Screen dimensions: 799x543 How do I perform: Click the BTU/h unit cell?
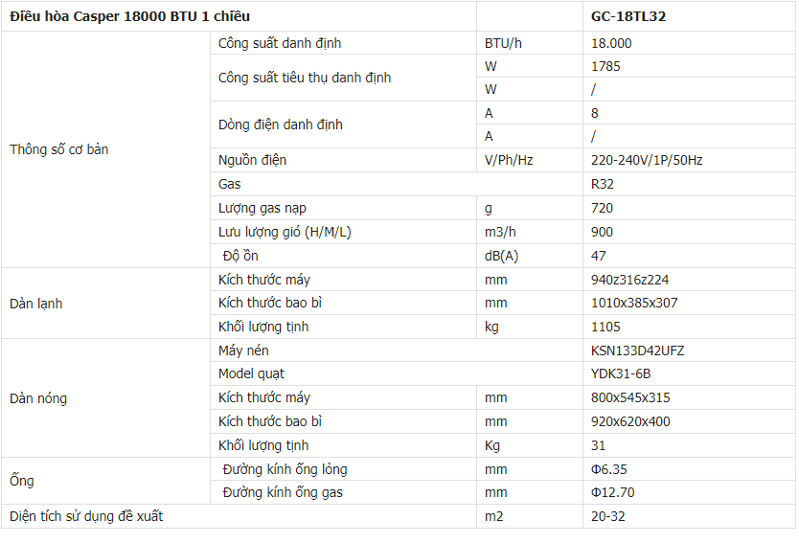point(503,43)
